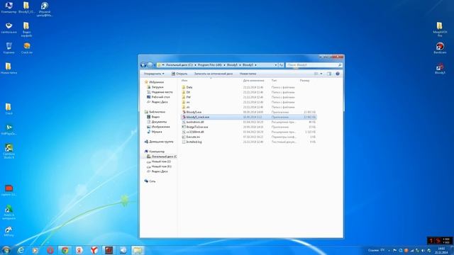Select the Новая папка desktop folder
This screenshot has height=255, width=454.
[9, 69]
